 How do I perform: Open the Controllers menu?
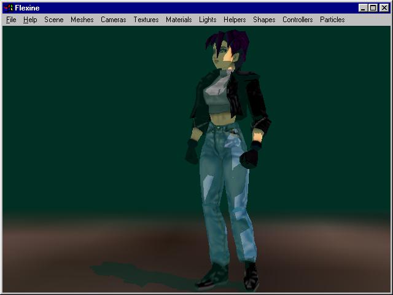297,20
